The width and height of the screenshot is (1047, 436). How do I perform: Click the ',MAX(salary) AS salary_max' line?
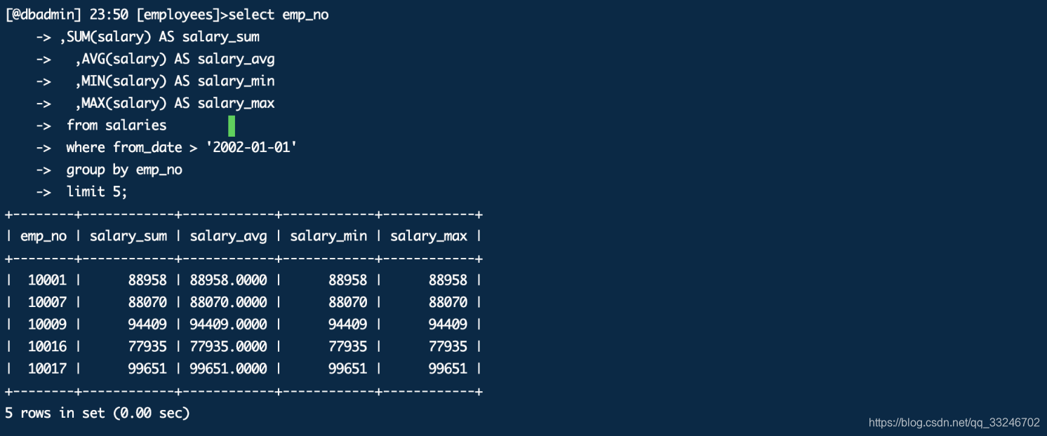pyautogui.click(x=175, y=104)
